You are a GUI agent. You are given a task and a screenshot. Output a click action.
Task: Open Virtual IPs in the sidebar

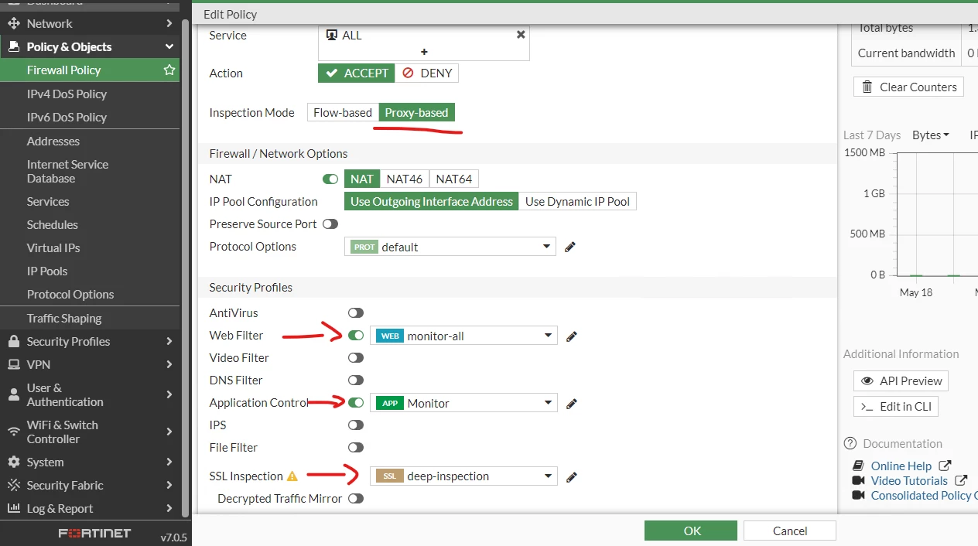click(x=53, y=248)
